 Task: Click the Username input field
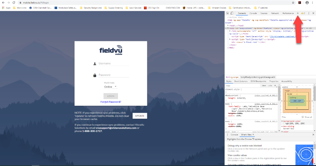click(113, 63)
